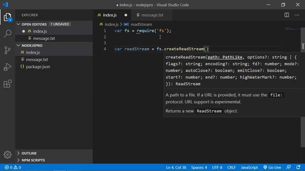Click the readStream variable on line 4

point(137,49)
